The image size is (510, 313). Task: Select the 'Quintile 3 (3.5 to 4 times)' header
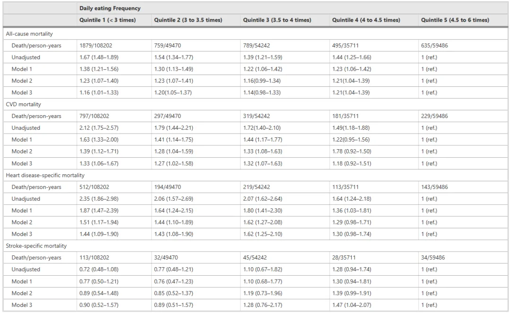tap(285, 20)
